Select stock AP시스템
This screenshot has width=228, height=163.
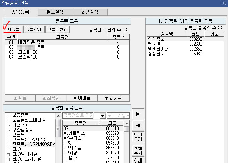[93, 148]
